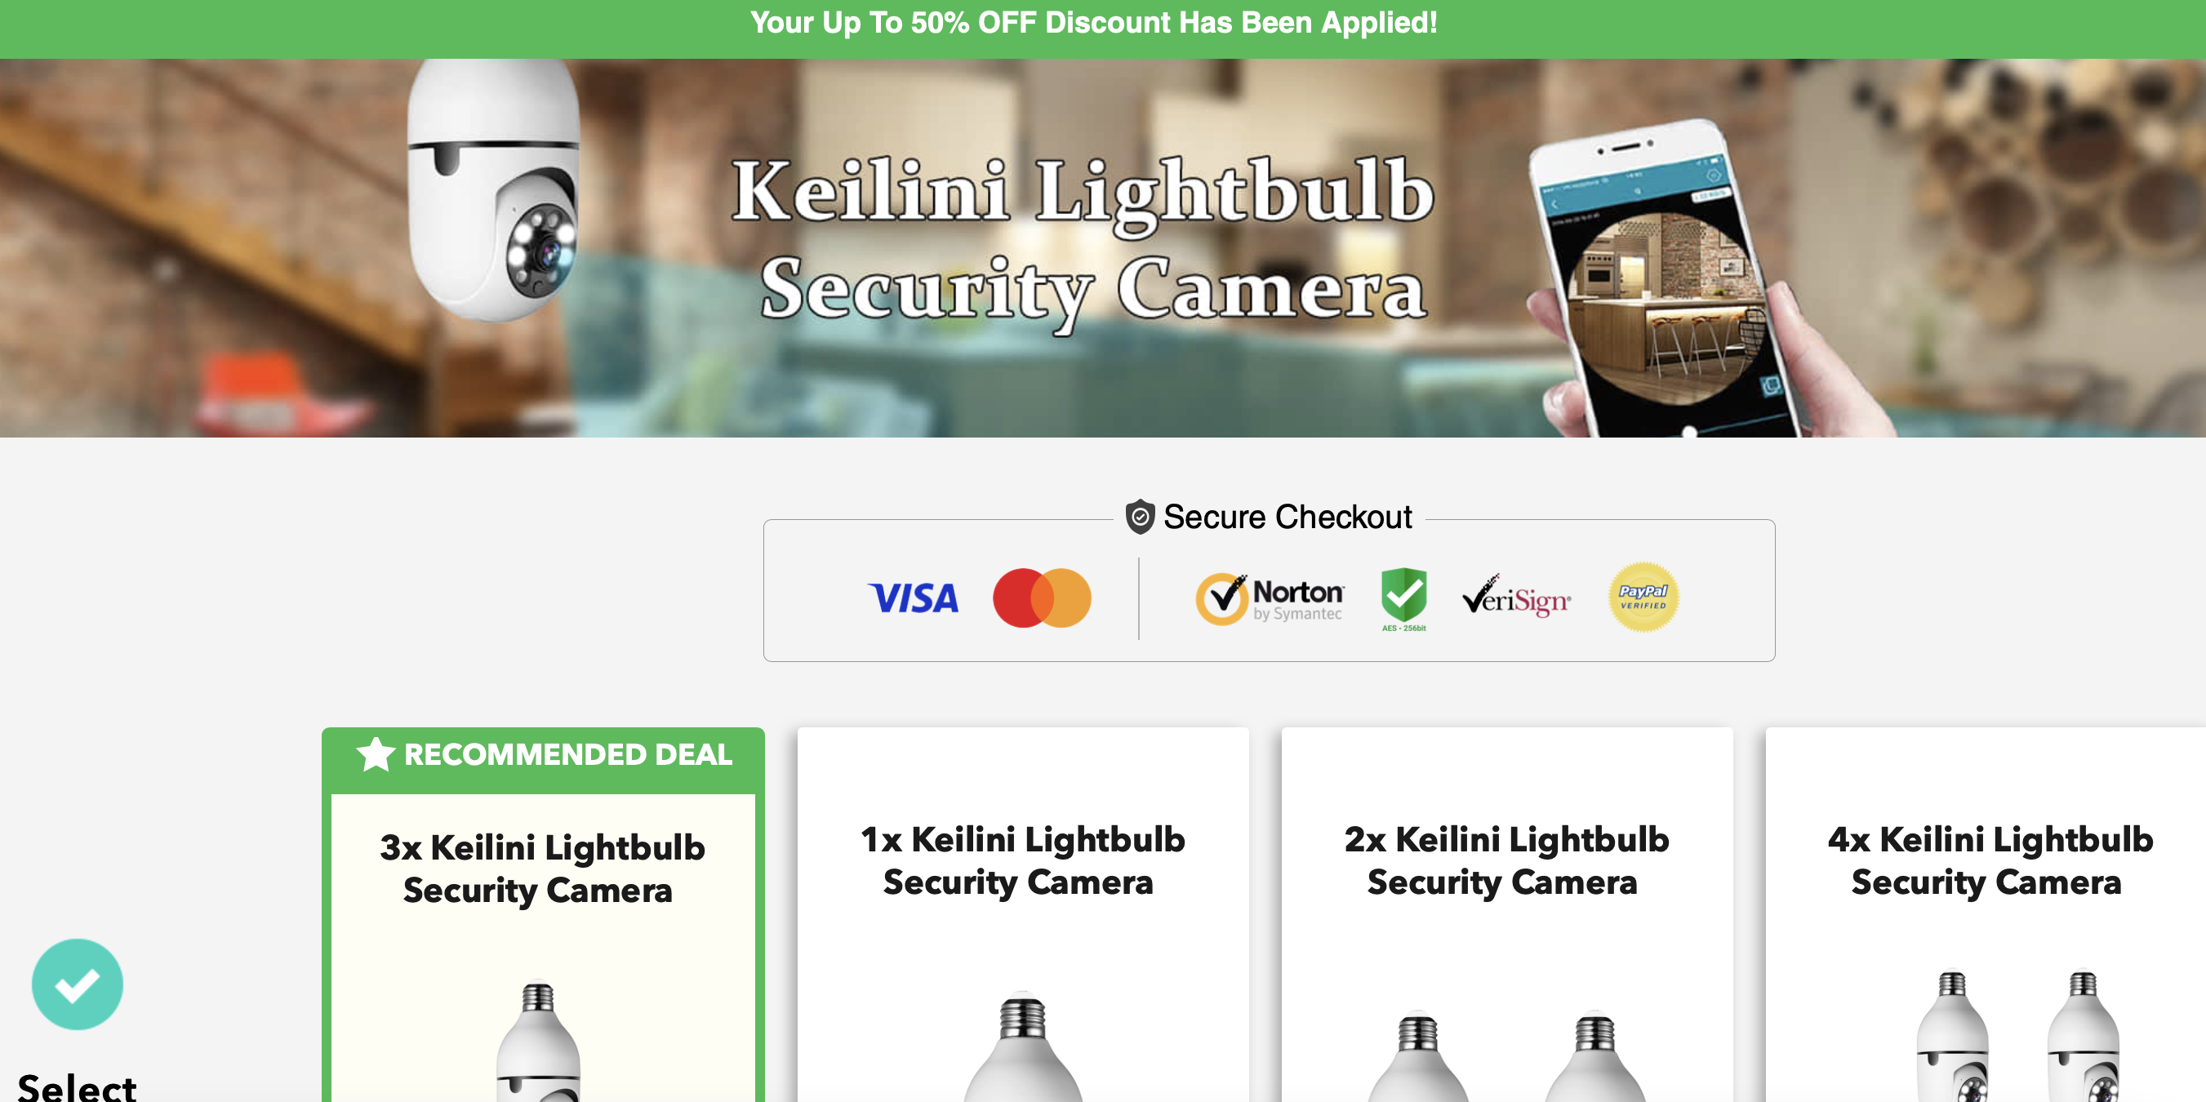Click the camera bulb image in the hero banner
The image size is (2206, 1102).
coord(492,189)
